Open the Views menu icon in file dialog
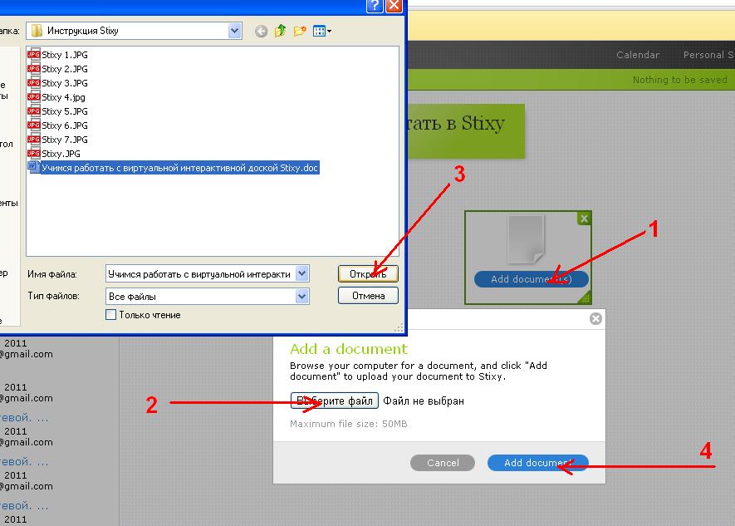The image size is (735, 526). click(x=322, y=32)
